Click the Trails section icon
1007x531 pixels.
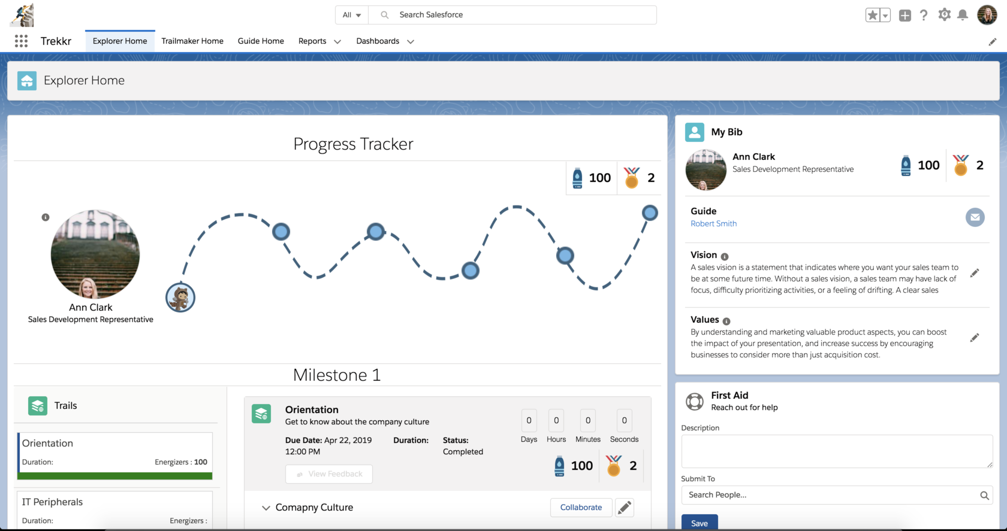(38, 406)
